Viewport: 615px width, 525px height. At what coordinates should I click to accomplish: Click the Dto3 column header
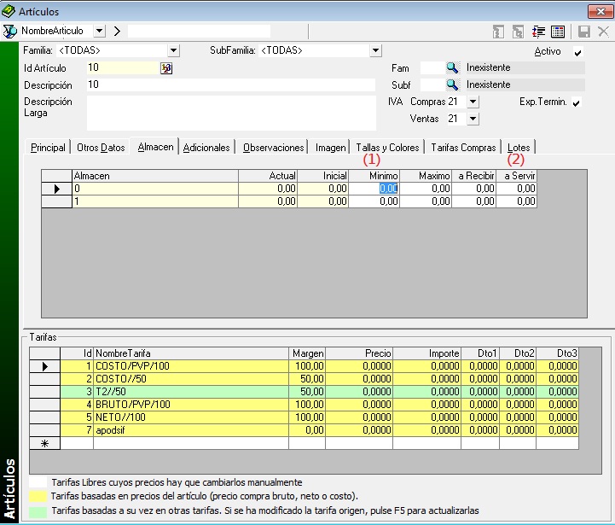(557, 353)
